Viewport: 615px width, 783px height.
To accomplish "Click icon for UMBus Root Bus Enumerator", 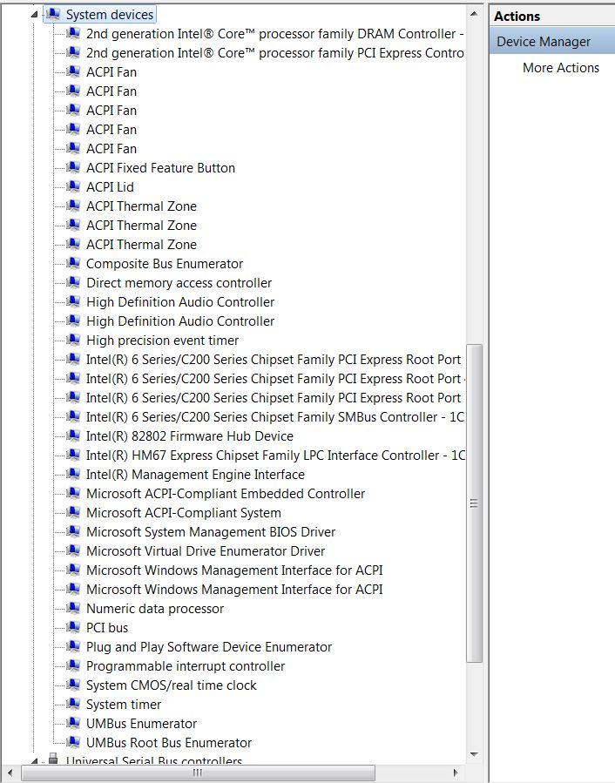I will 73,742.
